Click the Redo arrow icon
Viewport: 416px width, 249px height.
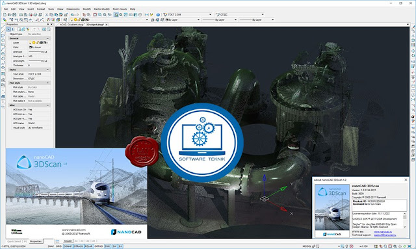(x=77, y=14)
